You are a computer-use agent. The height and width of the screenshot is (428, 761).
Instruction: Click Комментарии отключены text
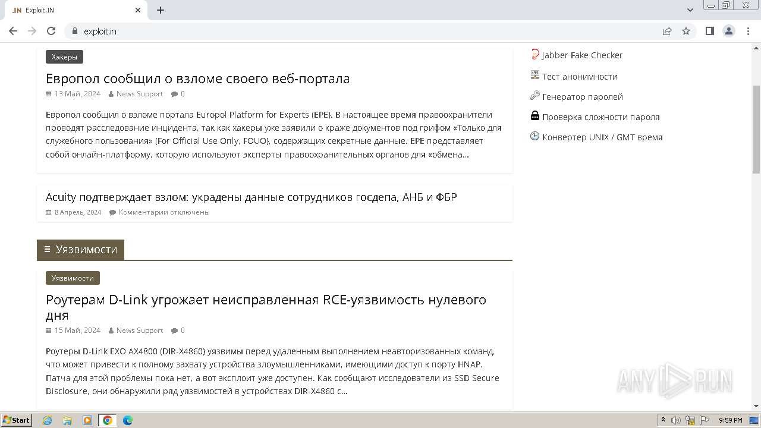click(x=164, y=212)
